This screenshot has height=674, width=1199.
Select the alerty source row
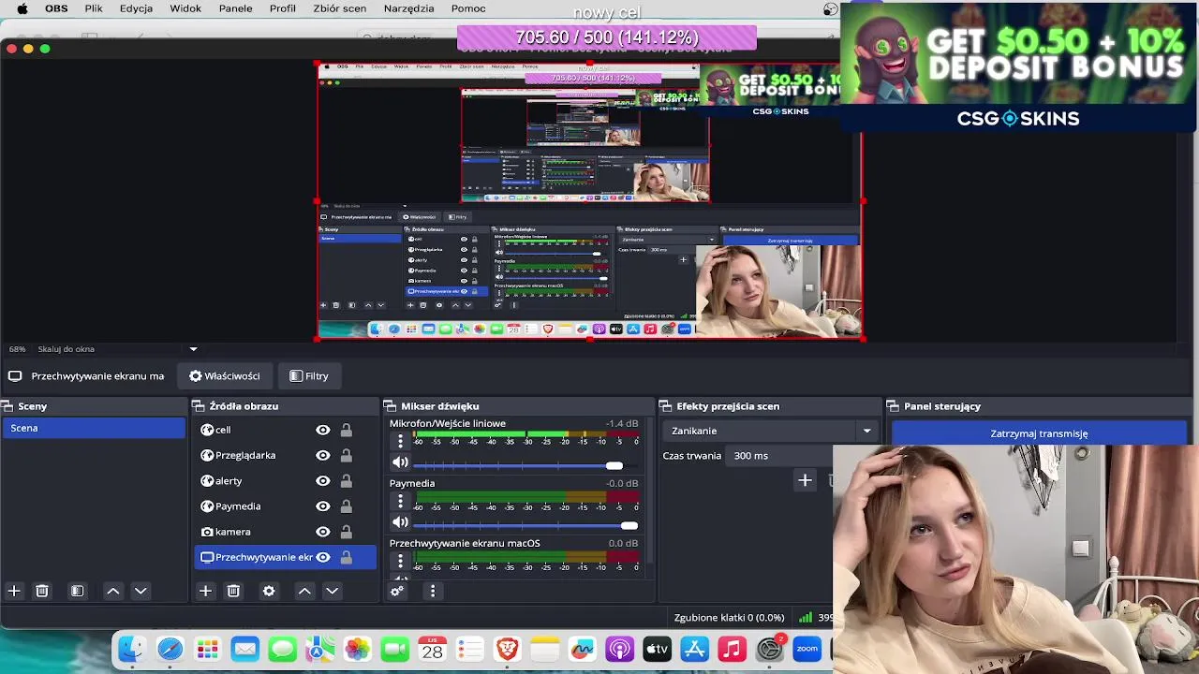coord(285,480)
